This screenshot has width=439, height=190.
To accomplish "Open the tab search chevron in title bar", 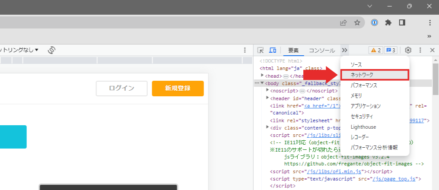I will click(370, 6).
